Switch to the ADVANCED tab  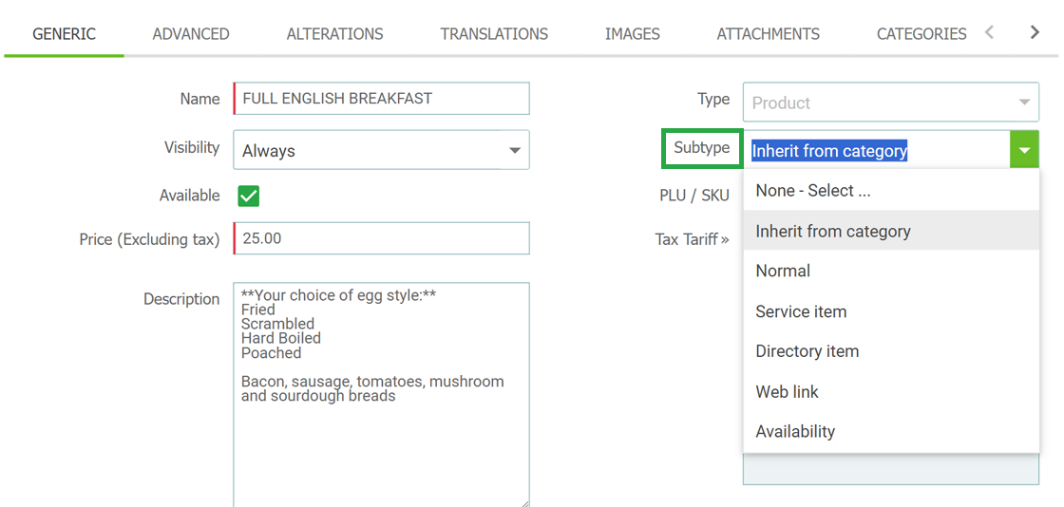(x=191, y=34)
